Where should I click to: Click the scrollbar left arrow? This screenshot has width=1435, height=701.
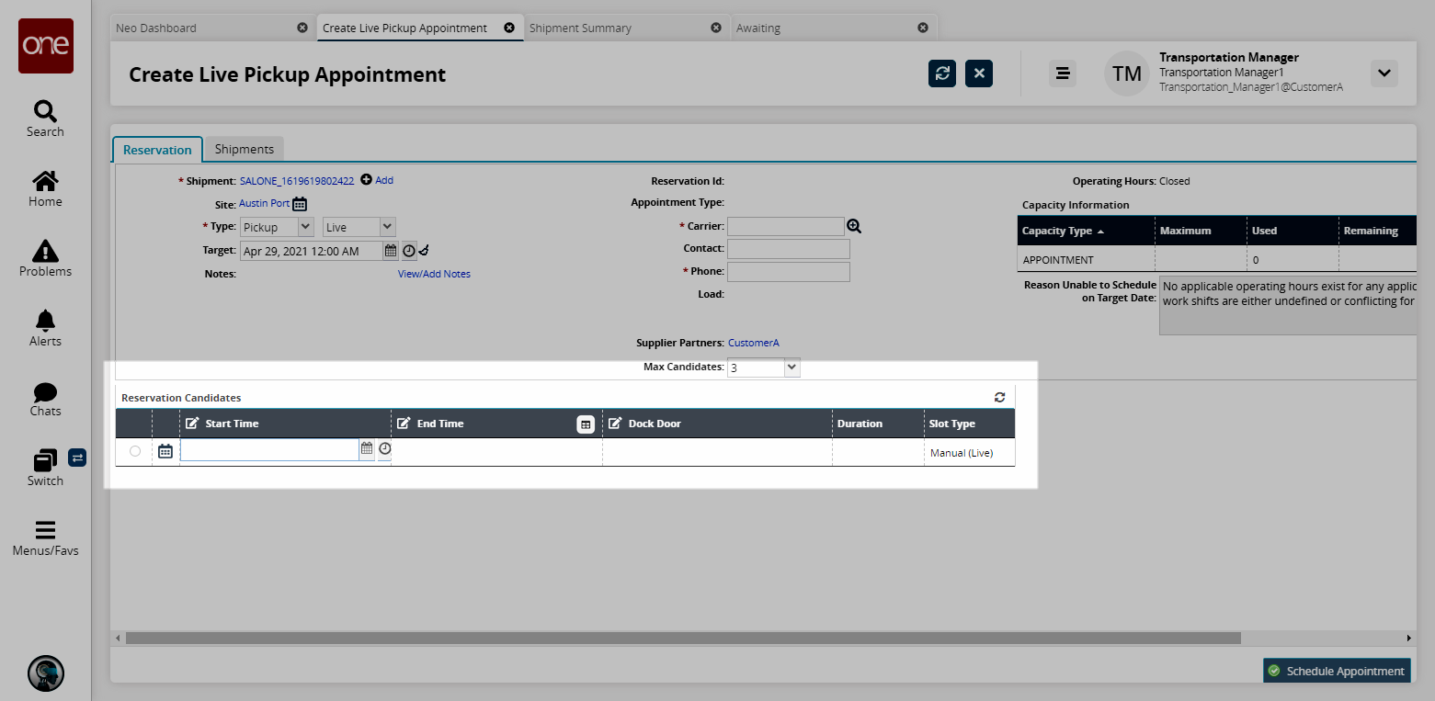click(117, 638)
